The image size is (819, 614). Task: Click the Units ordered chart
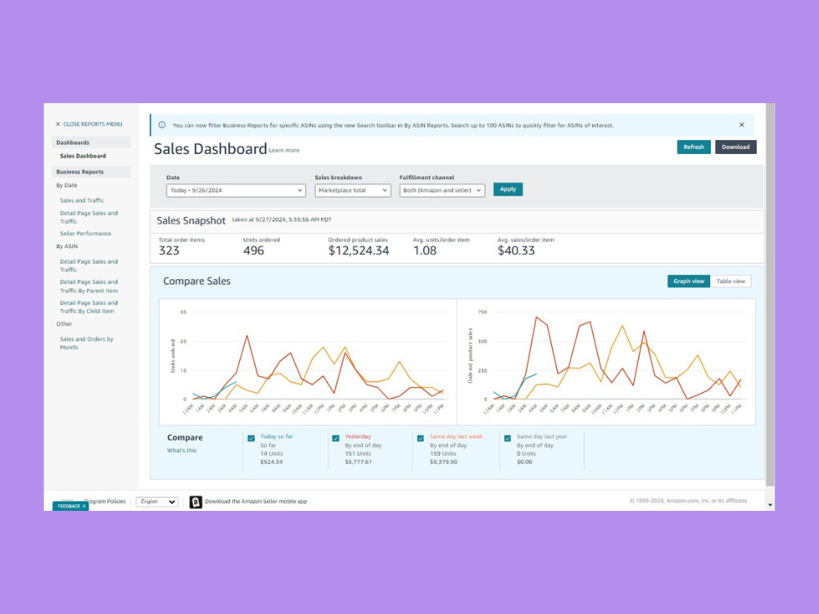pos(308,362)
